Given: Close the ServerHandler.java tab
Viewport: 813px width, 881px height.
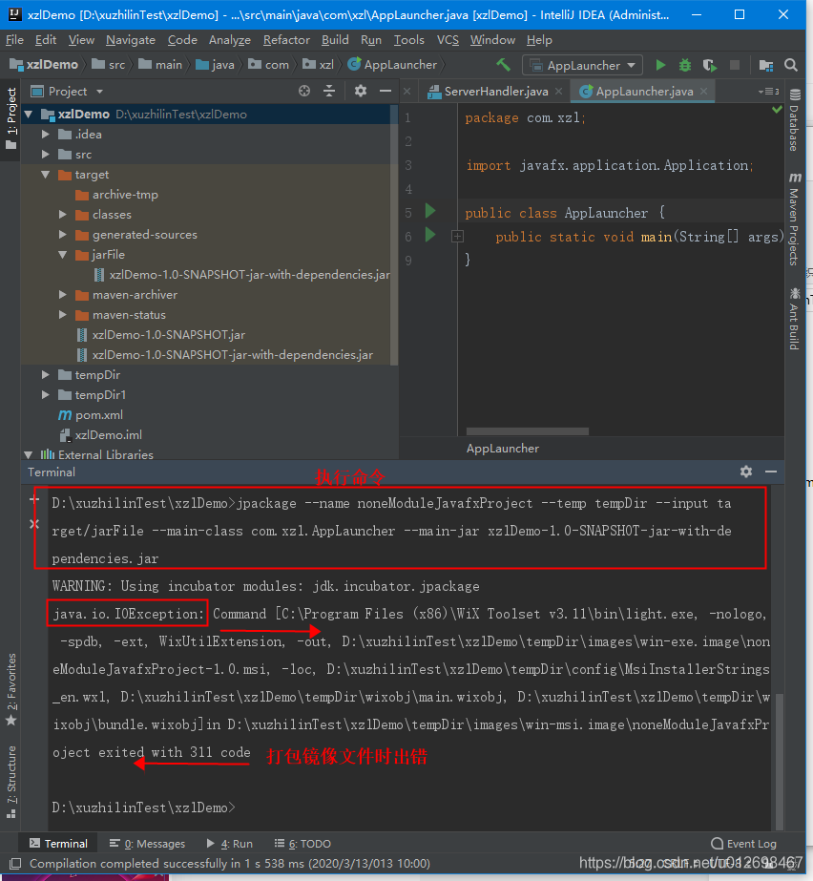Looking at the screenshot, I should click(x=558, y=91).
